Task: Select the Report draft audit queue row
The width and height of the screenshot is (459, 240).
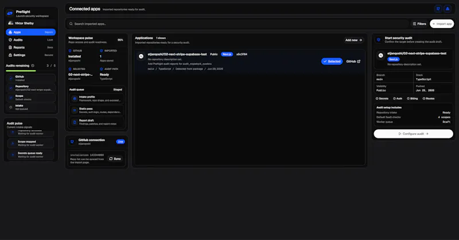Action: coord(96,122)
